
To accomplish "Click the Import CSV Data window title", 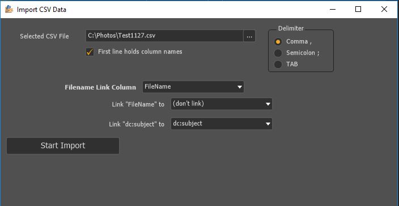I will (41, 10).
